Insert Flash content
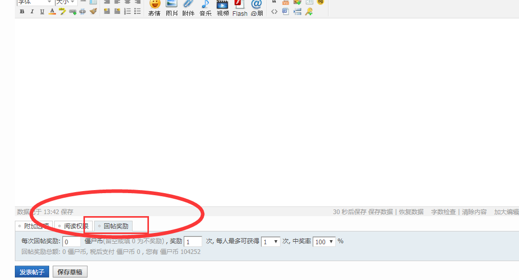This screenshot has height=280, width=519. click(x=240, y=7)
